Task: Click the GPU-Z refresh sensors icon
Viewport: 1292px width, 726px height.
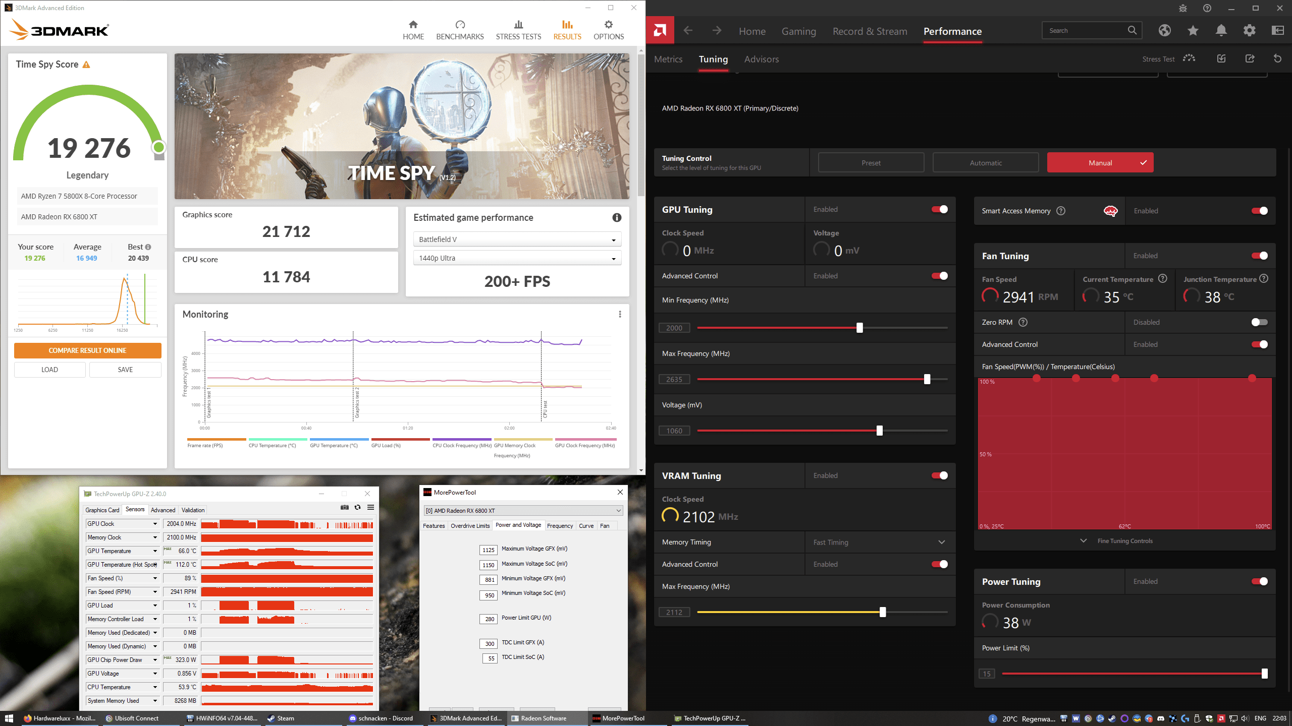Action: (358, 507)
